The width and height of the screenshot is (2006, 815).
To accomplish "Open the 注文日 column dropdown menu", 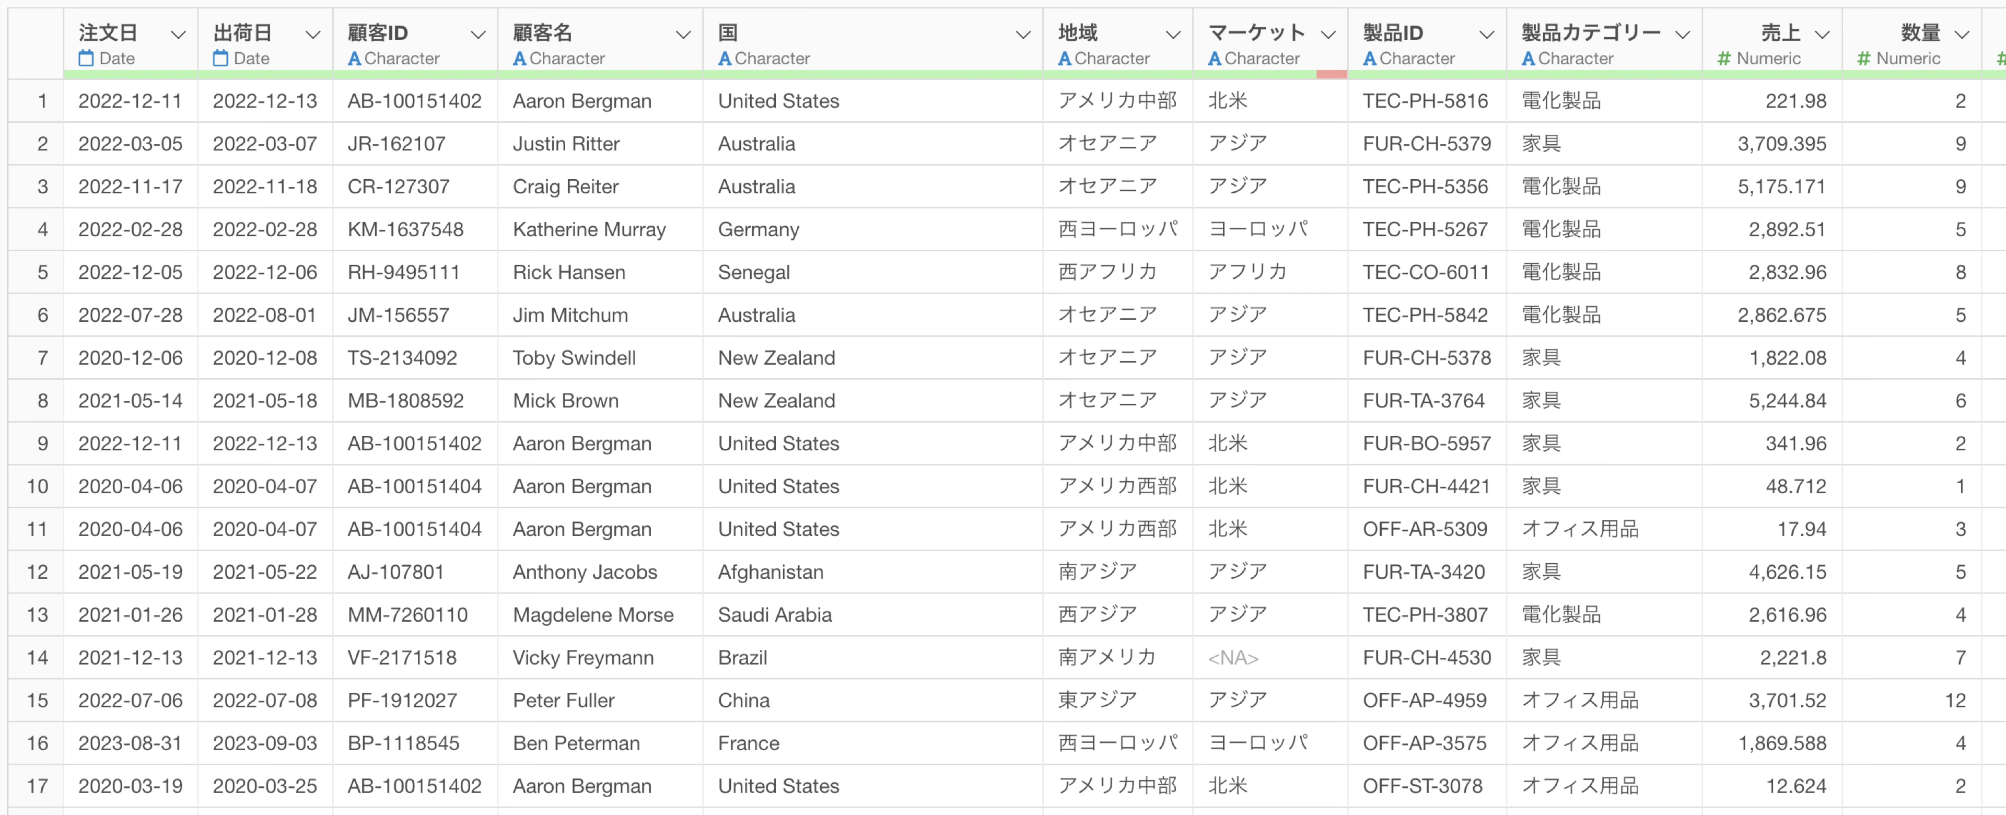I will click(178, 34).
